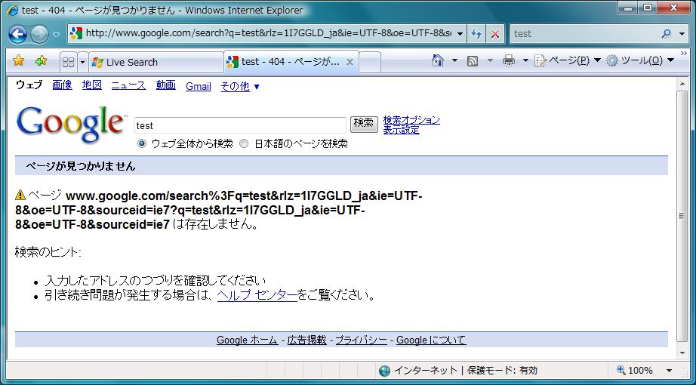Expand the Home button dropdown arrow
Image resolution: width=696 pixels, height=385 pixels.
coord(454,60)
